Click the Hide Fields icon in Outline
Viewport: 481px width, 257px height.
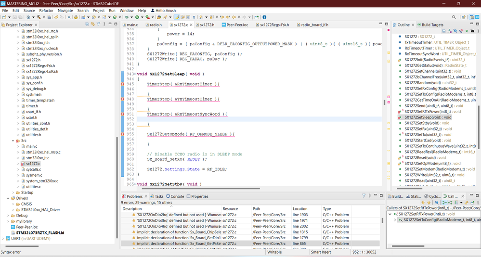point(455,31)
